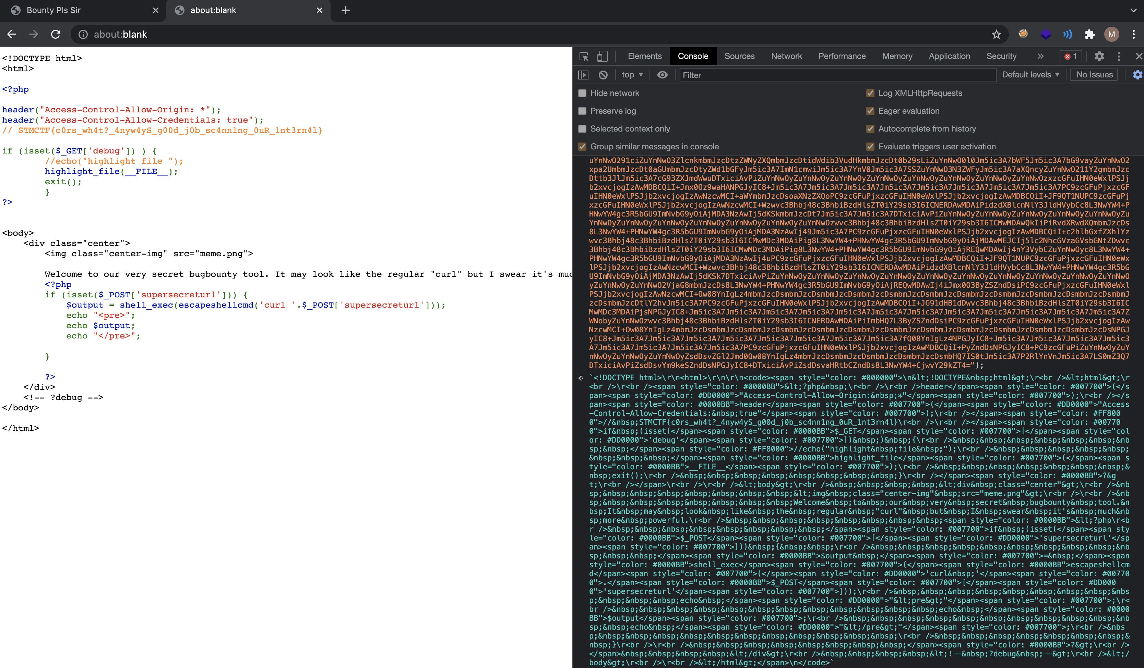Open the tab search dropdown arrow

(1134, 10)
